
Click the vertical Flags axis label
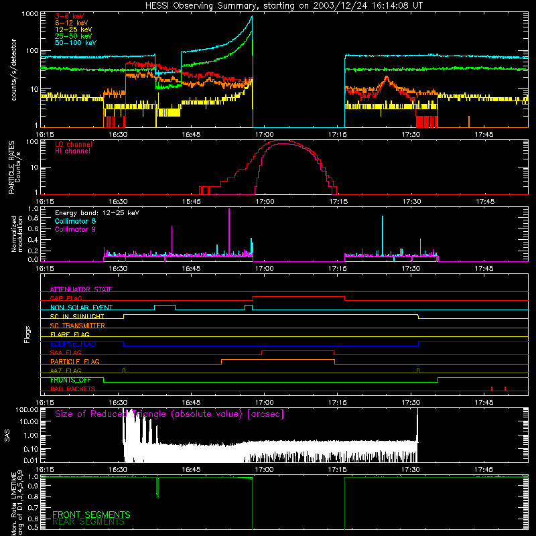click(x=27, y=334)
